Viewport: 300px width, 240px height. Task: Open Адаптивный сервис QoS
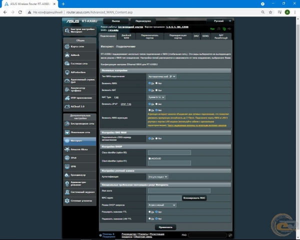(80, 81)
